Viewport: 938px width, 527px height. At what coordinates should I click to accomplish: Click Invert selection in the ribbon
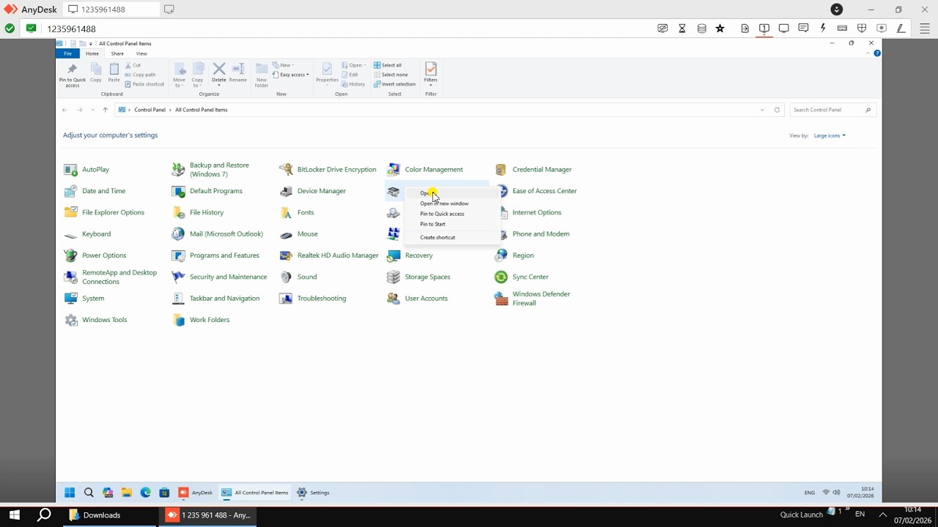394,84
